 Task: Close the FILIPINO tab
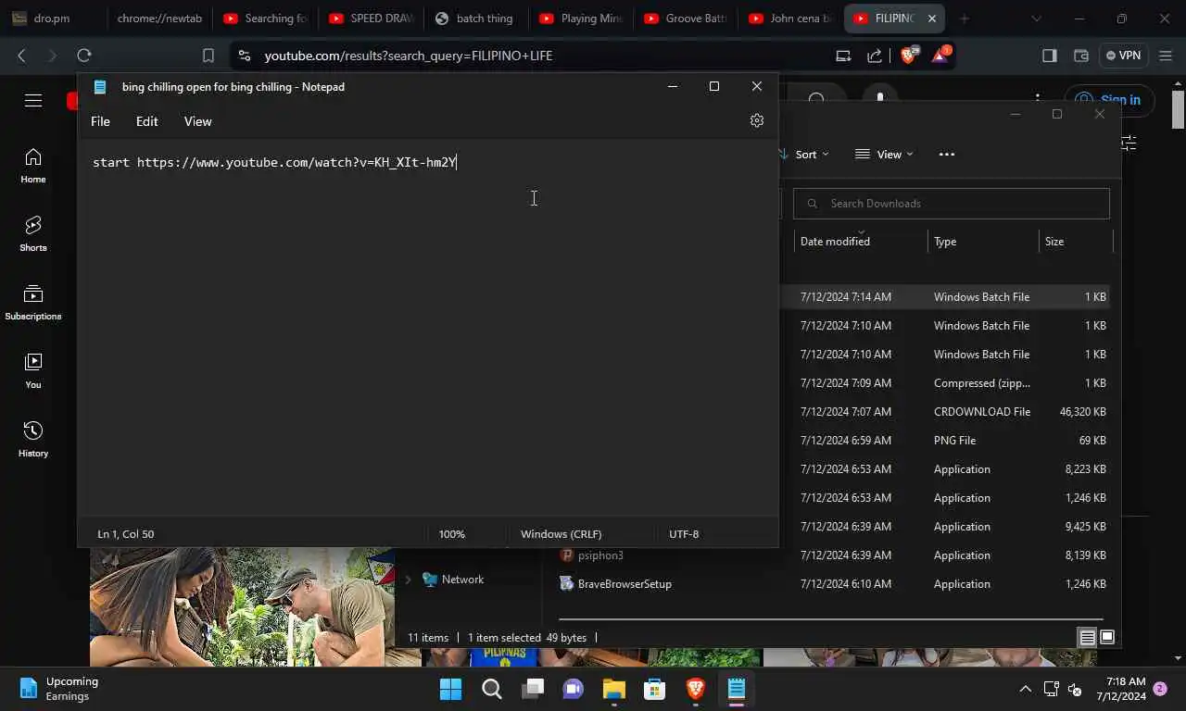pyautogui.click(x=932, y=19)
